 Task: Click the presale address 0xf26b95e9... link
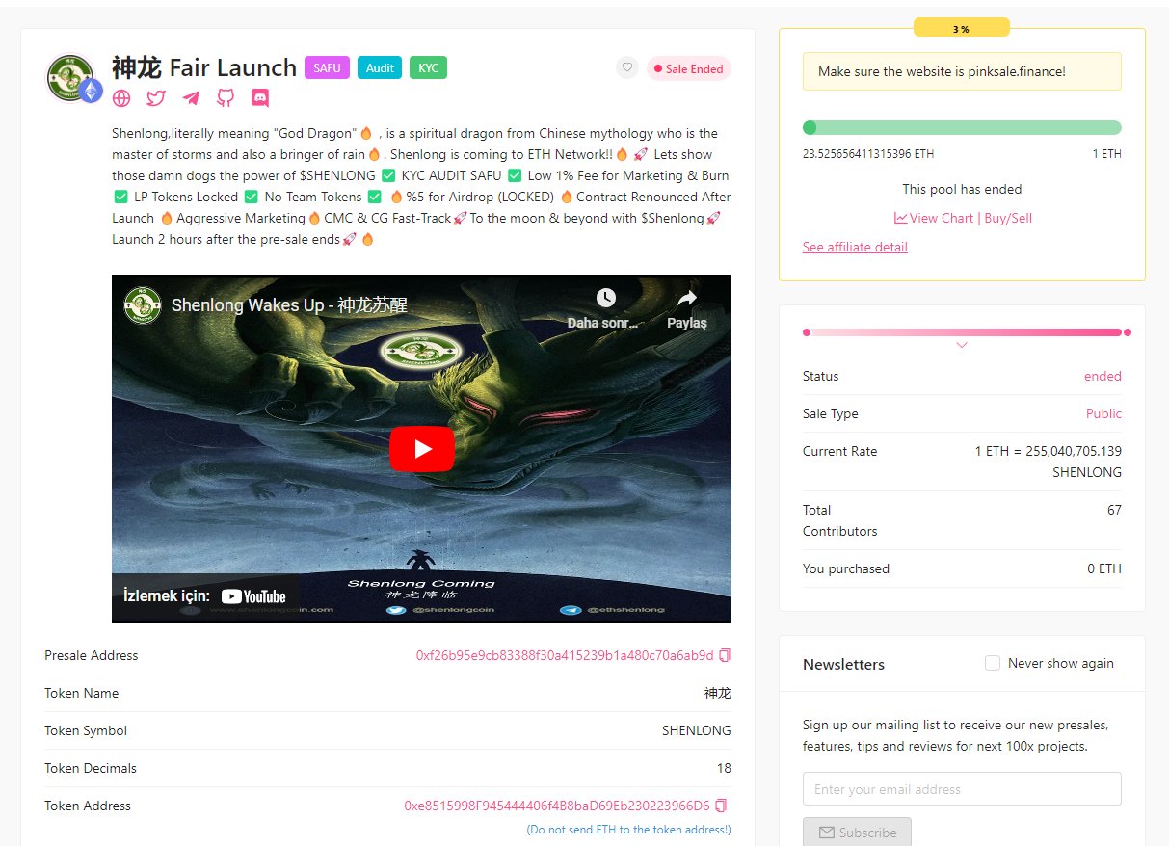tap(565, 655)
